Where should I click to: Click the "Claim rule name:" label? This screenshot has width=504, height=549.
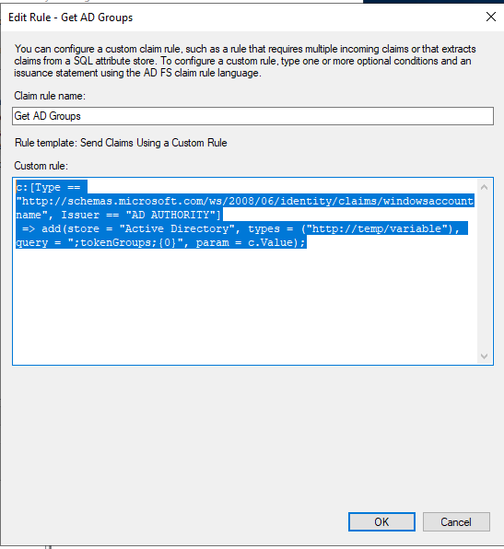click(50, 96)
